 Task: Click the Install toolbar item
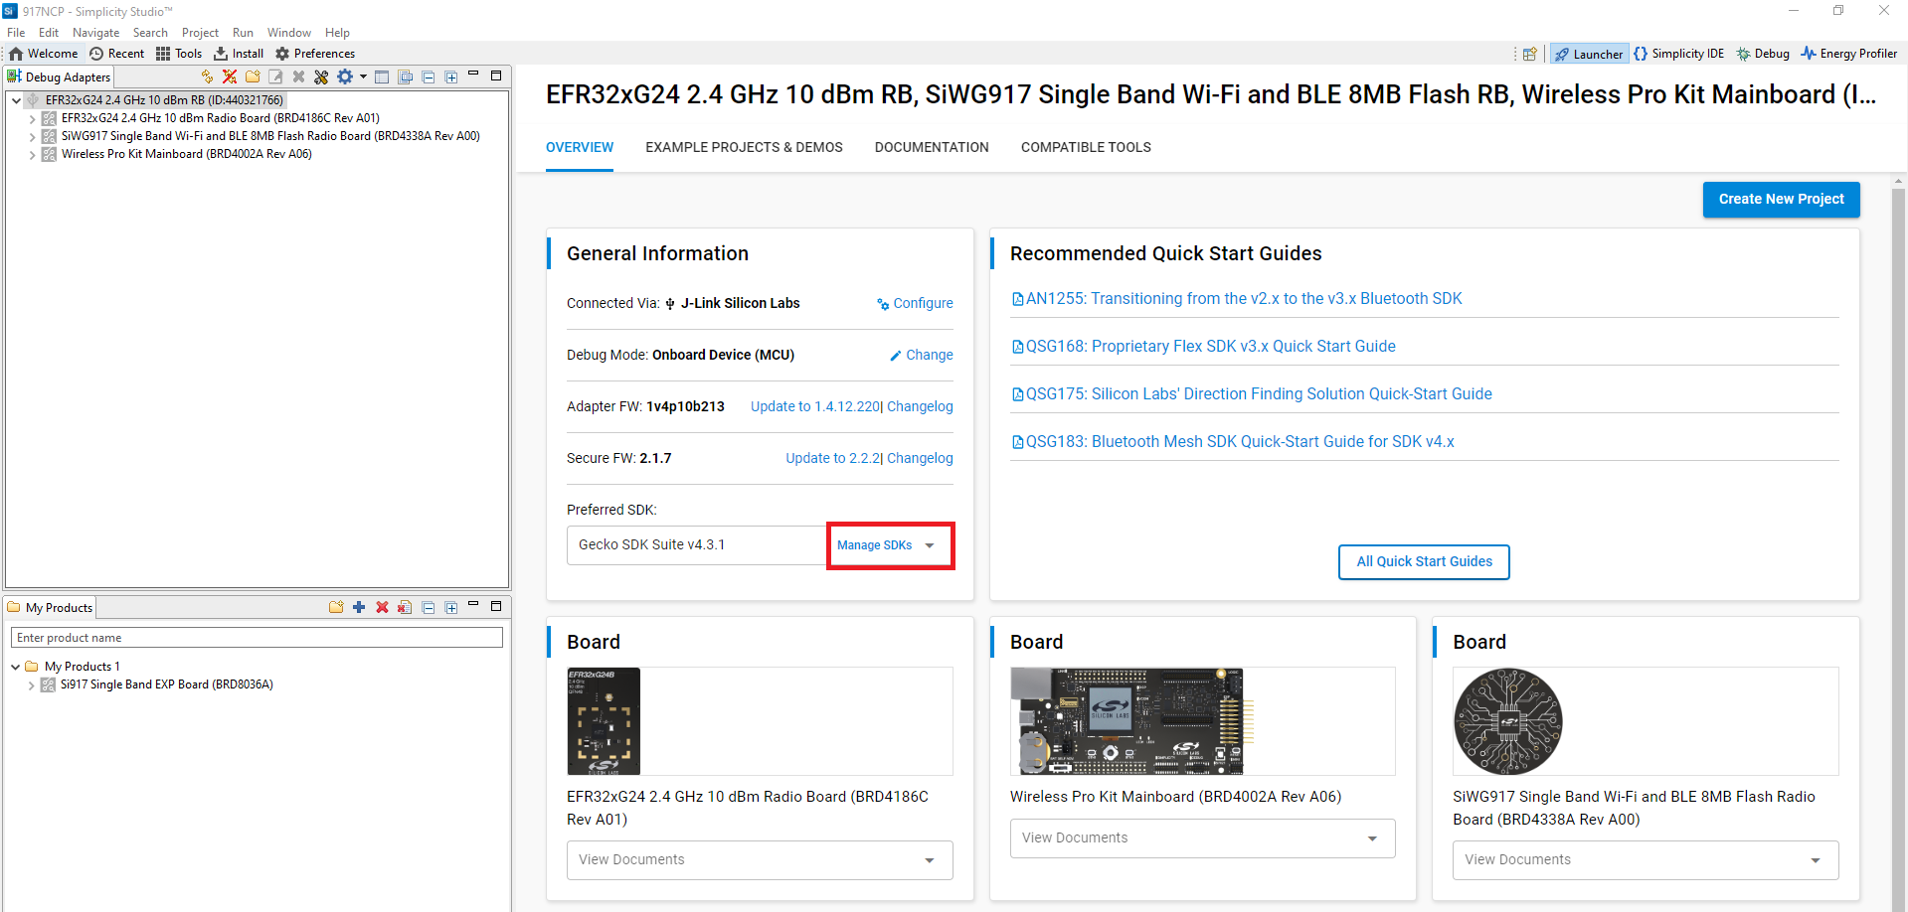239,54
